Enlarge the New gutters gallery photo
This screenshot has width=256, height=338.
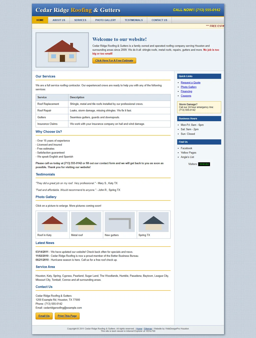120,222
